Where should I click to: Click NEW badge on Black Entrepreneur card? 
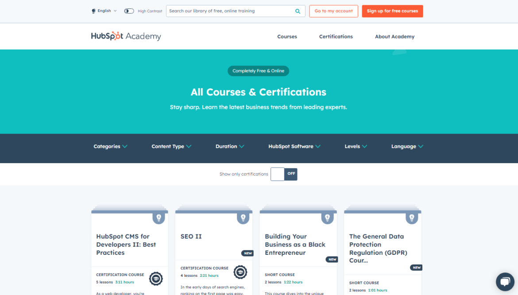click(332, 259)
